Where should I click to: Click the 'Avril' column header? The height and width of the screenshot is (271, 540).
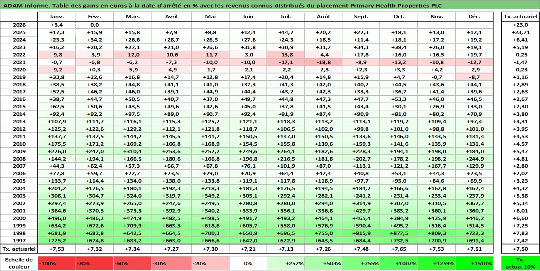[171, 17]
